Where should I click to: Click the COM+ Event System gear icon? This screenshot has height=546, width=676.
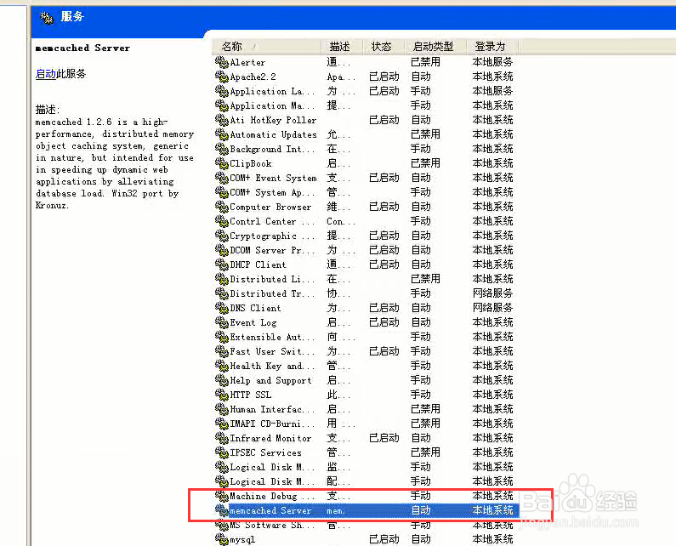(222, 178)
